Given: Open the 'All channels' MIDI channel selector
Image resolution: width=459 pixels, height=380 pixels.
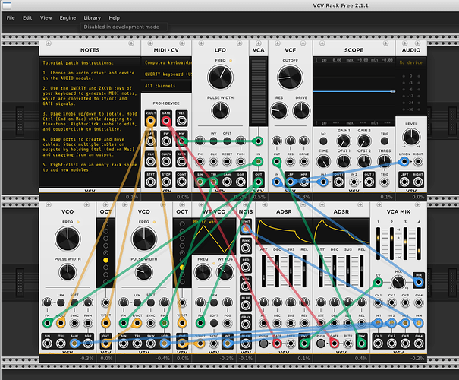Looking at the screenshot, I should 166,86.
